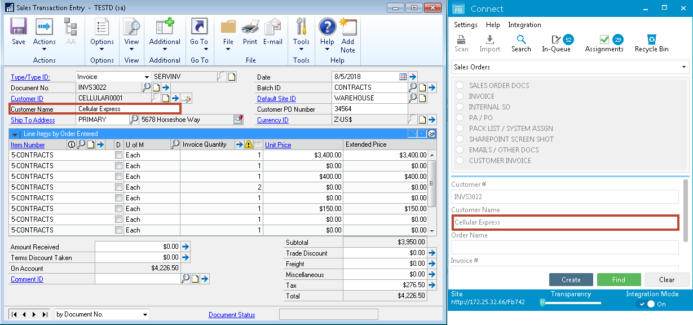Open Assignments in Connect
The image size is (693, 325).
coord(603,43)
